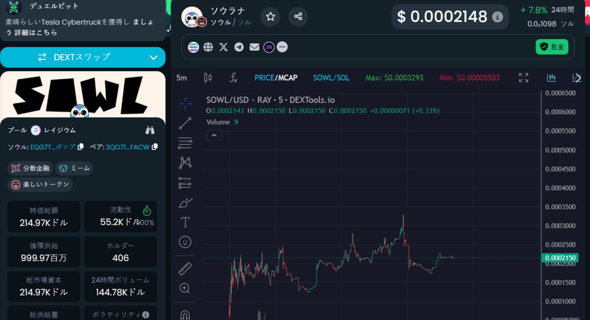Add SOWL token to favorites with star
The height and width of the screenshot is (320, 590).
pyautogui.click(x=271, y=17)
